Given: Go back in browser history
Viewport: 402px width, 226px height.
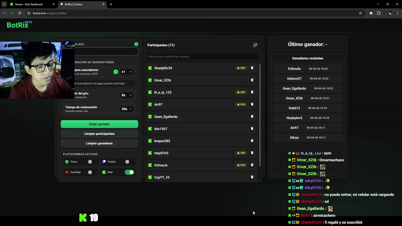Looking at the screenshot, I should pyautogui.click(x=5, y=13).
